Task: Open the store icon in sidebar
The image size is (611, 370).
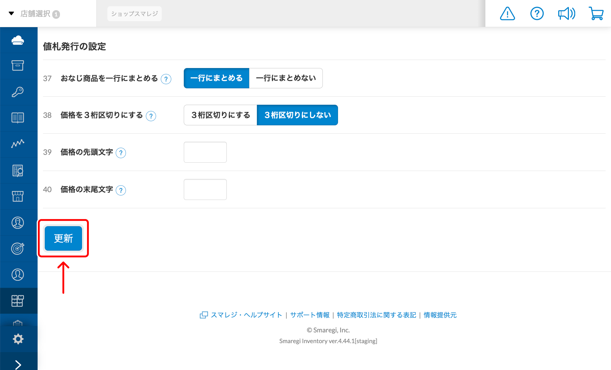Action: tap(18, 196)
